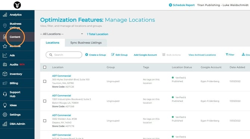Click the funnel Filter icon
250x139 pixels.
click(227, 55)
